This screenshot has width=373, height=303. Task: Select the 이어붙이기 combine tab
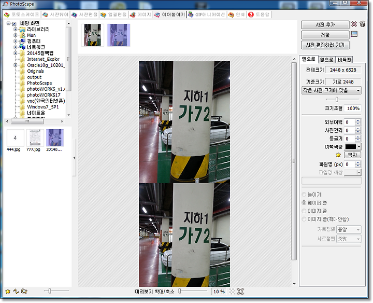point(169,15)
